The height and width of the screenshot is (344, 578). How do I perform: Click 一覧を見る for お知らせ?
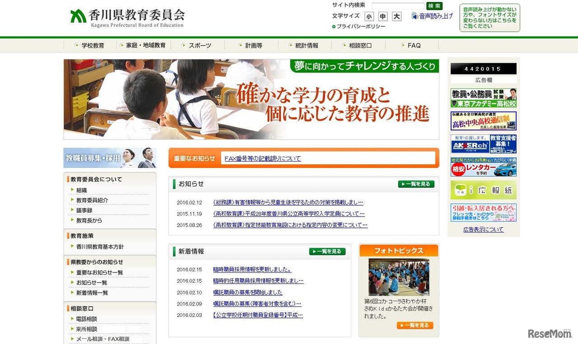[x=415, y=184]
